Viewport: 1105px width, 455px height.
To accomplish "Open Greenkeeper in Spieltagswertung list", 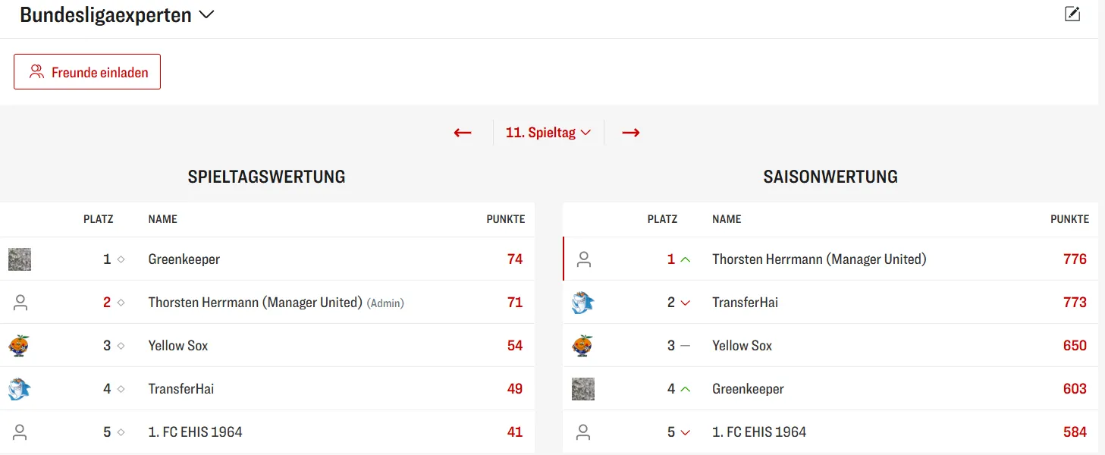I will 184,259.
